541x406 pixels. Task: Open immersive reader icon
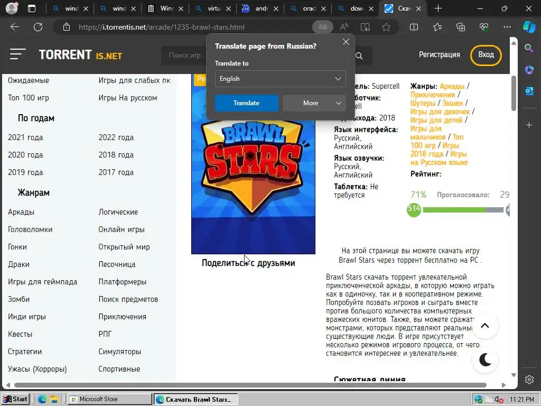pos(365,27)
